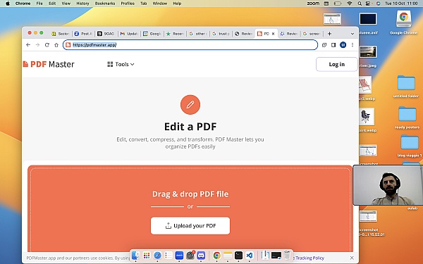Screen dimensions: 423x264
Task: Open Chrome three-dot menu
Action: [x=352, y=45]
